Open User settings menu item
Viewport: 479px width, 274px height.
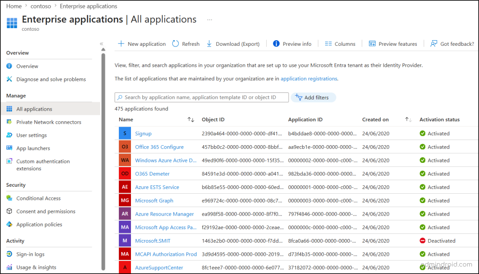[31, 135]
